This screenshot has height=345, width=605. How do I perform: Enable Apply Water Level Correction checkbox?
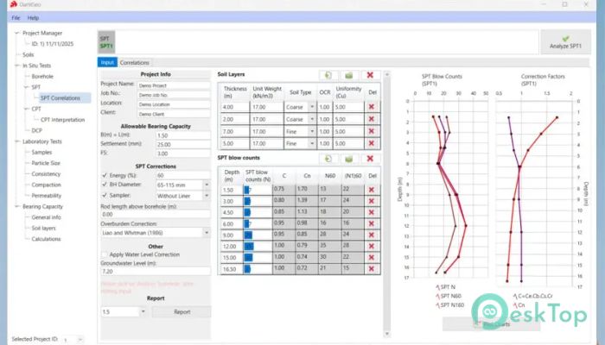click(x=105, y=254)
